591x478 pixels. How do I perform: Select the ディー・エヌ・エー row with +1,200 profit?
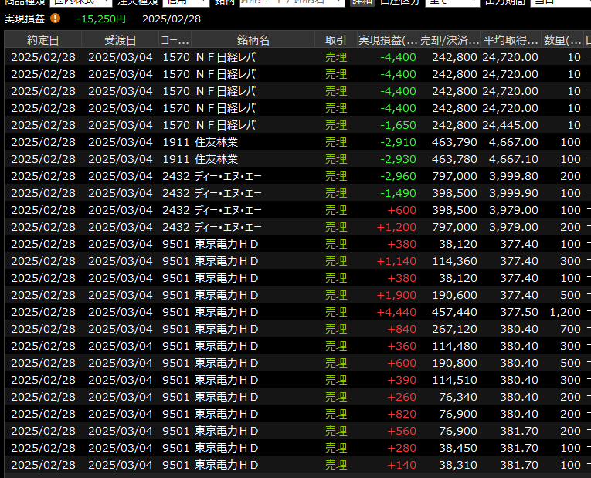(x=294, y=227)
